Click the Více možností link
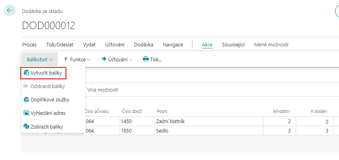The image size is (339, 160). 103,90
